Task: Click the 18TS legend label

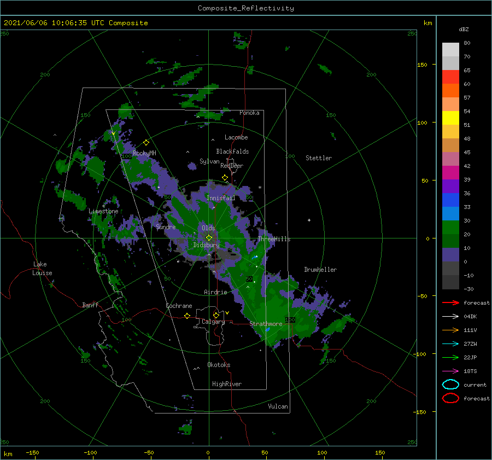Action: [470, 371]
